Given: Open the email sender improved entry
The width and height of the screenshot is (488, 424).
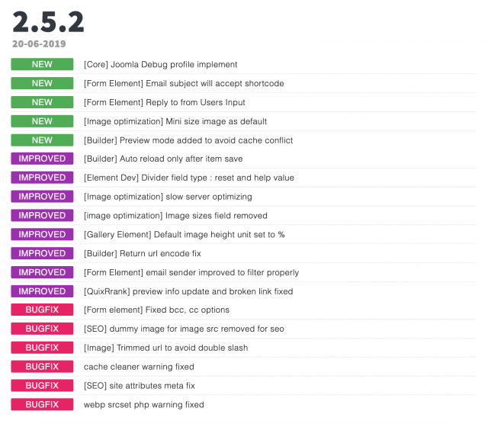Looking at the screenshot, I should [191, 273].
